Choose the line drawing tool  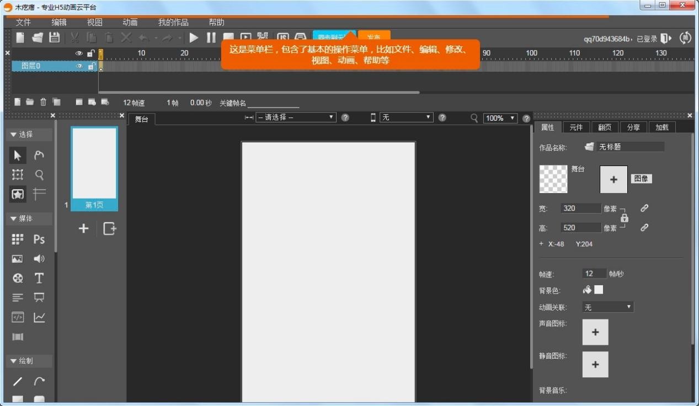pos(18,381)
